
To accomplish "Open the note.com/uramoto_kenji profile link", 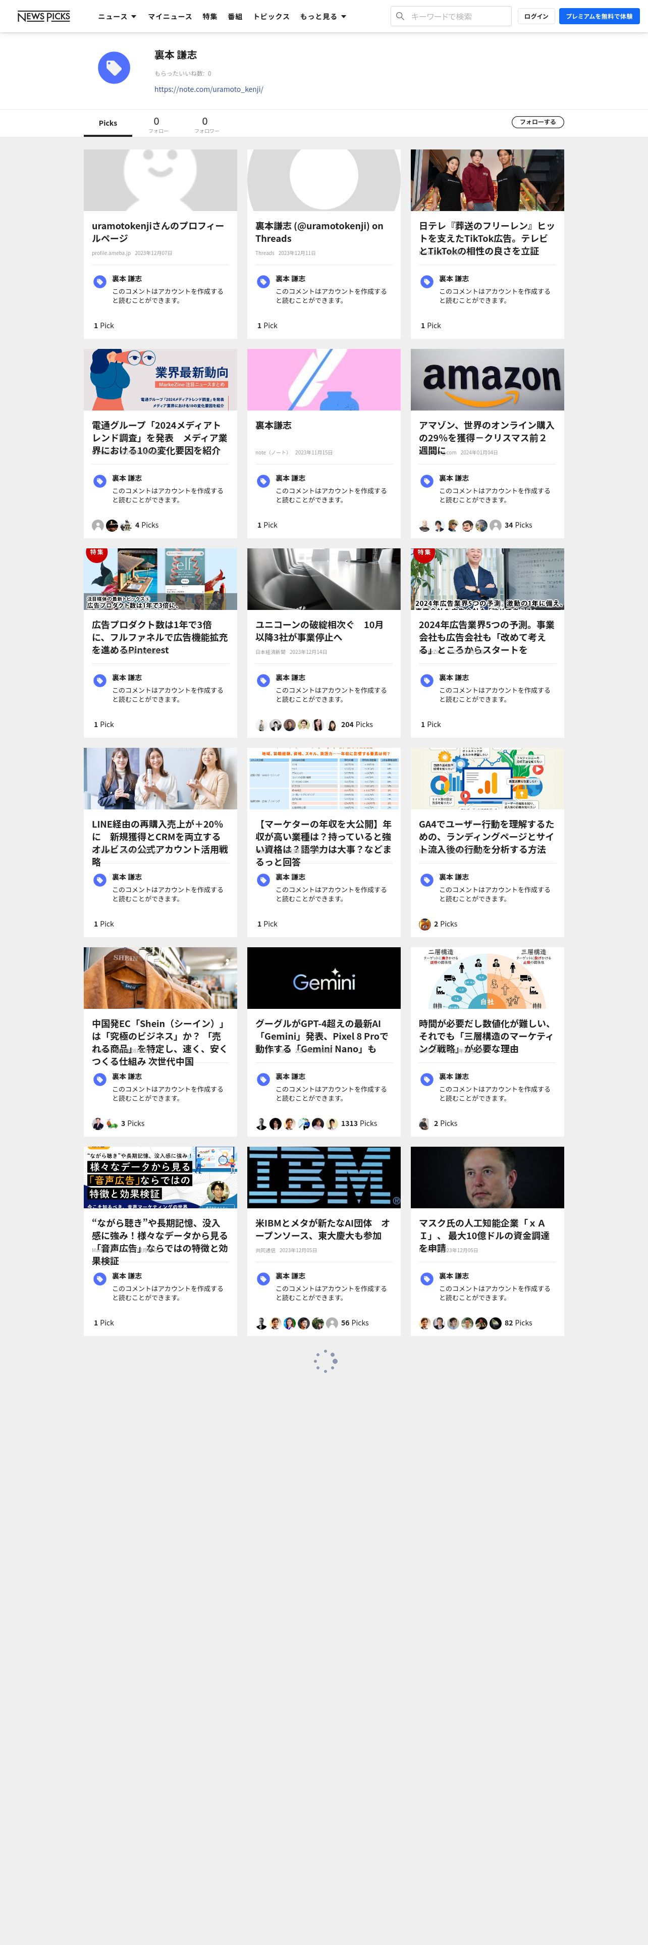I will (209, 89).
